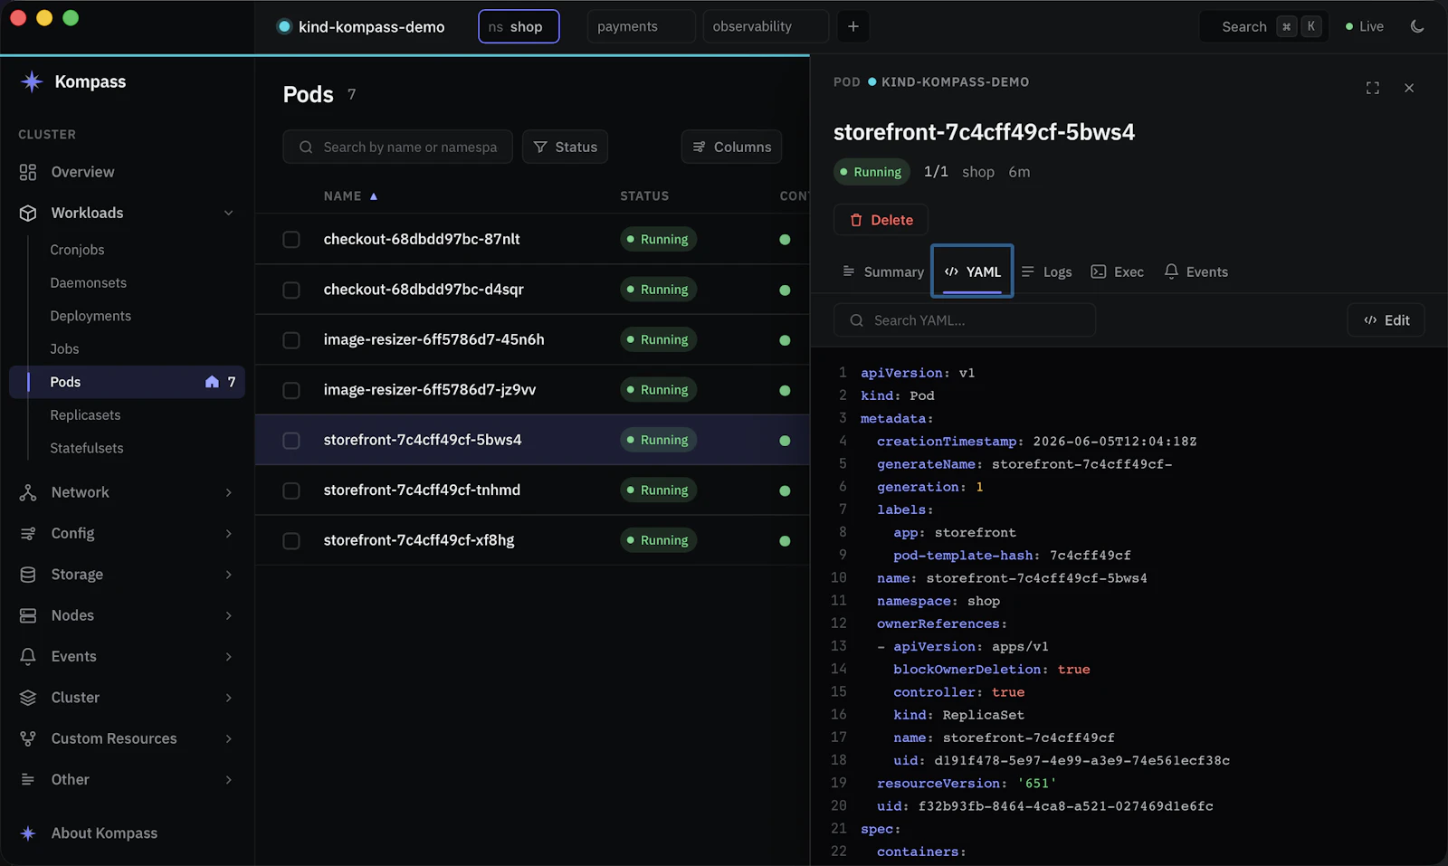The height and width of the screenshot is (866, 1448).
Task: Click the Search by name or namespace field
Action: coord(397,147)
